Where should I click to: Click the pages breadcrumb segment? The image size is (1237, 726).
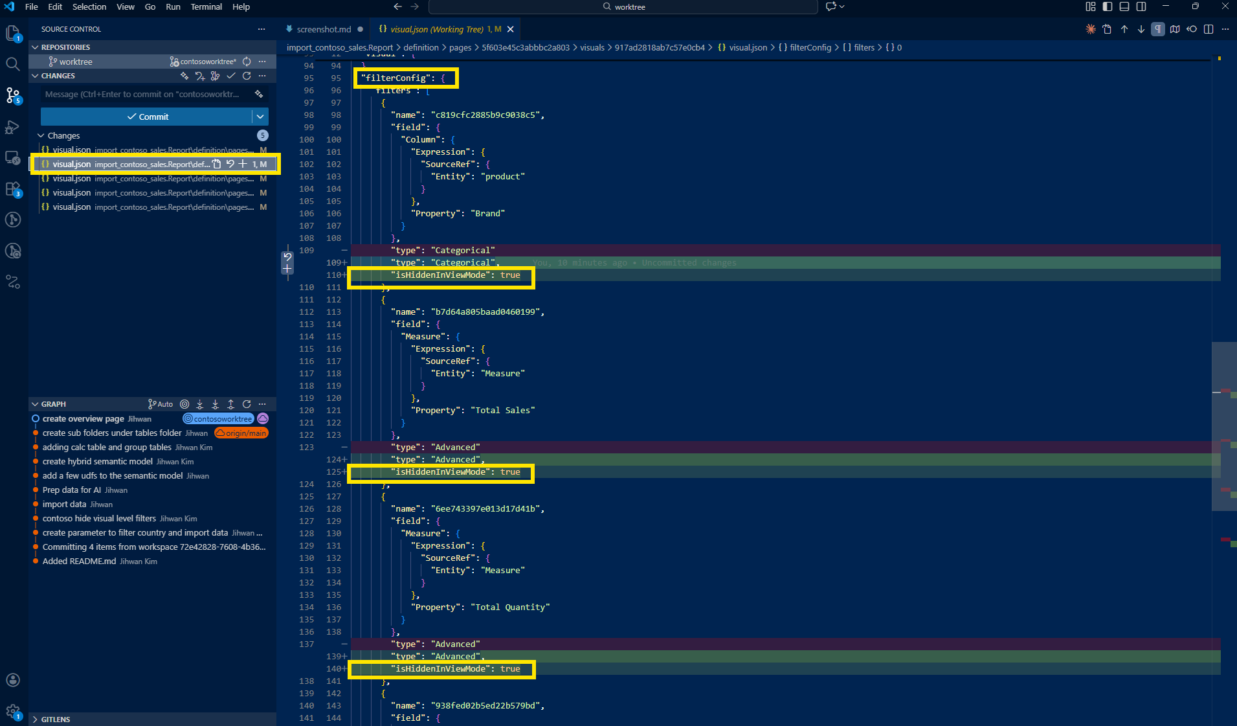pos(460,47)
